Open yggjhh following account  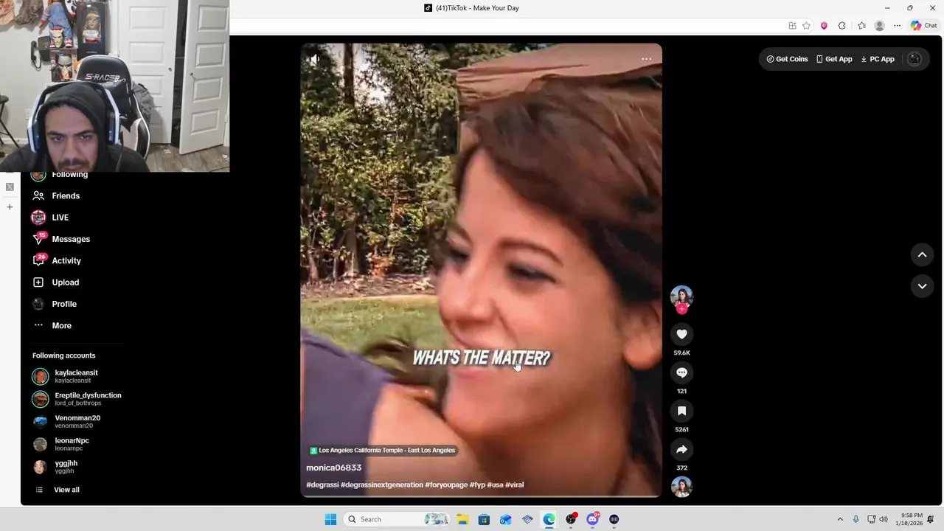[x=55, y=467]
